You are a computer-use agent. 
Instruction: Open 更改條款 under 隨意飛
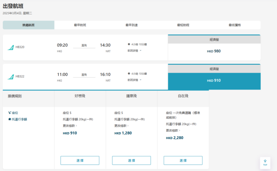(x=121, y=126)
